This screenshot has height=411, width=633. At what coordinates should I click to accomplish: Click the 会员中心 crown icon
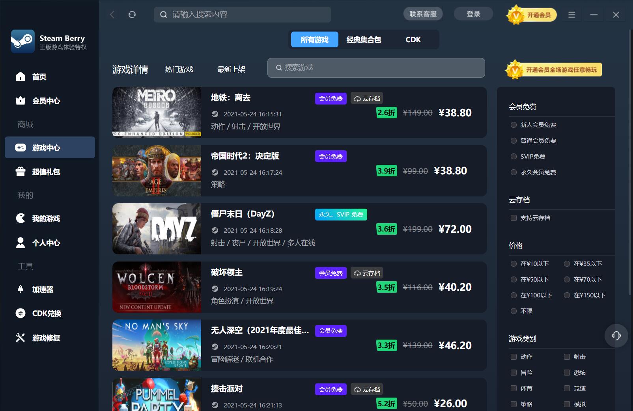[21, 101]
